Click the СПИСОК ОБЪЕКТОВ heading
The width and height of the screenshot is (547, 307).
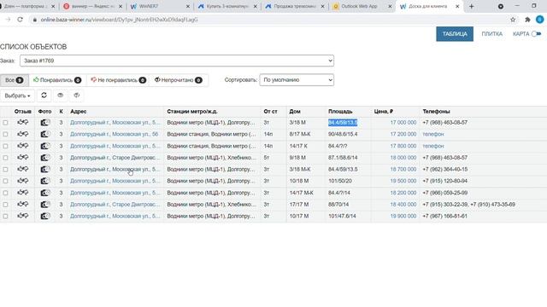[x=33, y=47]
